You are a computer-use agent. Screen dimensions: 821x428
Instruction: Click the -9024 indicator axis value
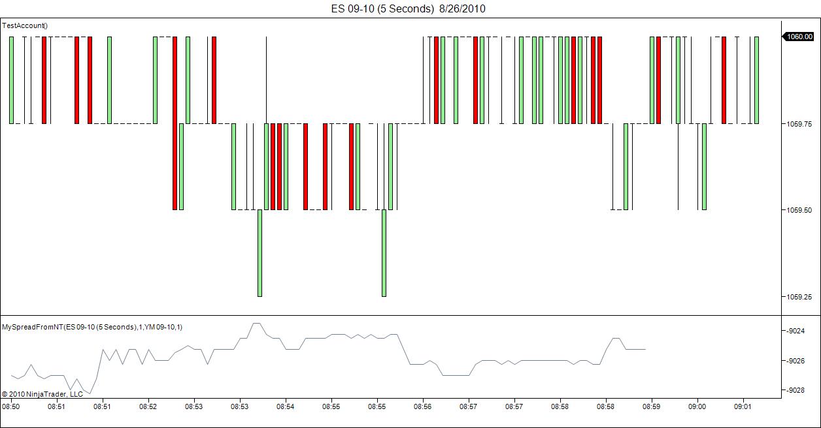tap(796, 331)
